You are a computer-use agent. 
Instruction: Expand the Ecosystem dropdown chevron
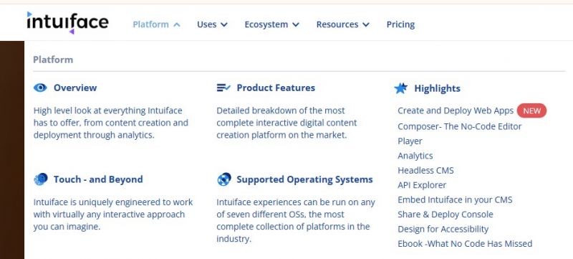[296, 24]
